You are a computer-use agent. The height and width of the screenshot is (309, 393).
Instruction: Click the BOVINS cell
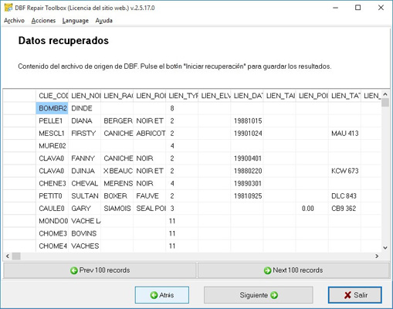point(85,233)
